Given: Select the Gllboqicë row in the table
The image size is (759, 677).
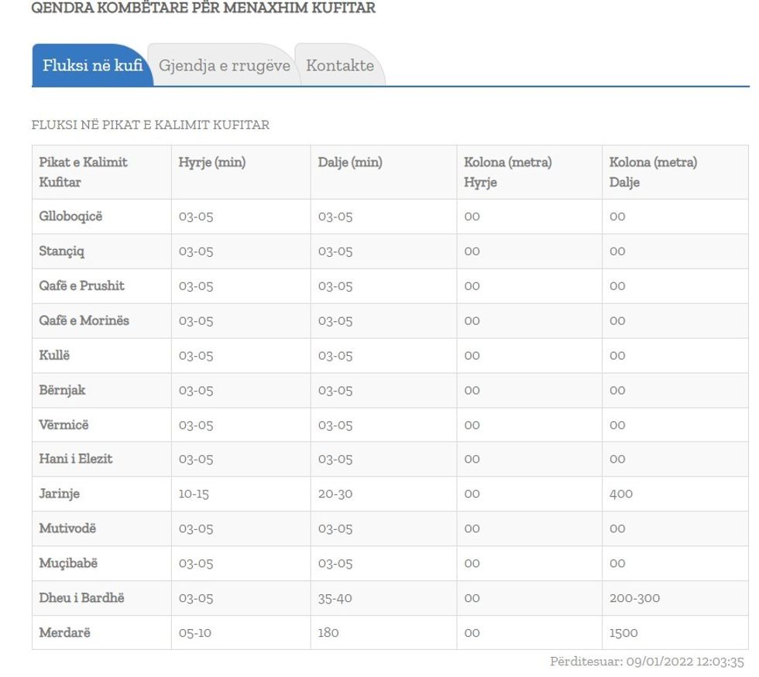Looking at the screenshot, I should point(70,217).
